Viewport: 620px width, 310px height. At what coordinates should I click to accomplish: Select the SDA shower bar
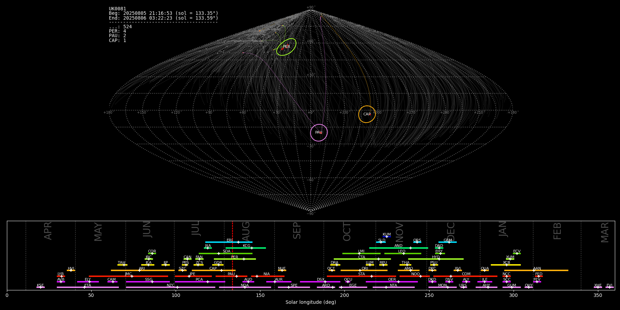pos(226,254)
